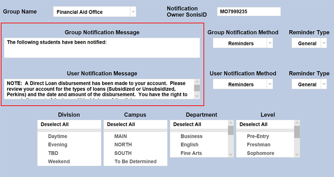
Task: Click Deselect All in Department list
Action: point(187,124)
